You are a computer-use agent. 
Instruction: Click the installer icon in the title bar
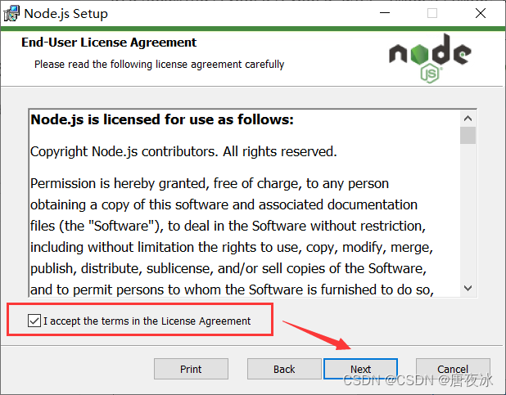pyautogui.click(x=11, y=14)
